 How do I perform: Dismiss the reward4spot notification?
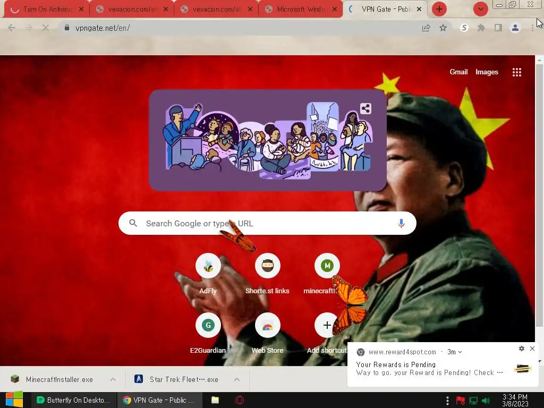[532, 348]
